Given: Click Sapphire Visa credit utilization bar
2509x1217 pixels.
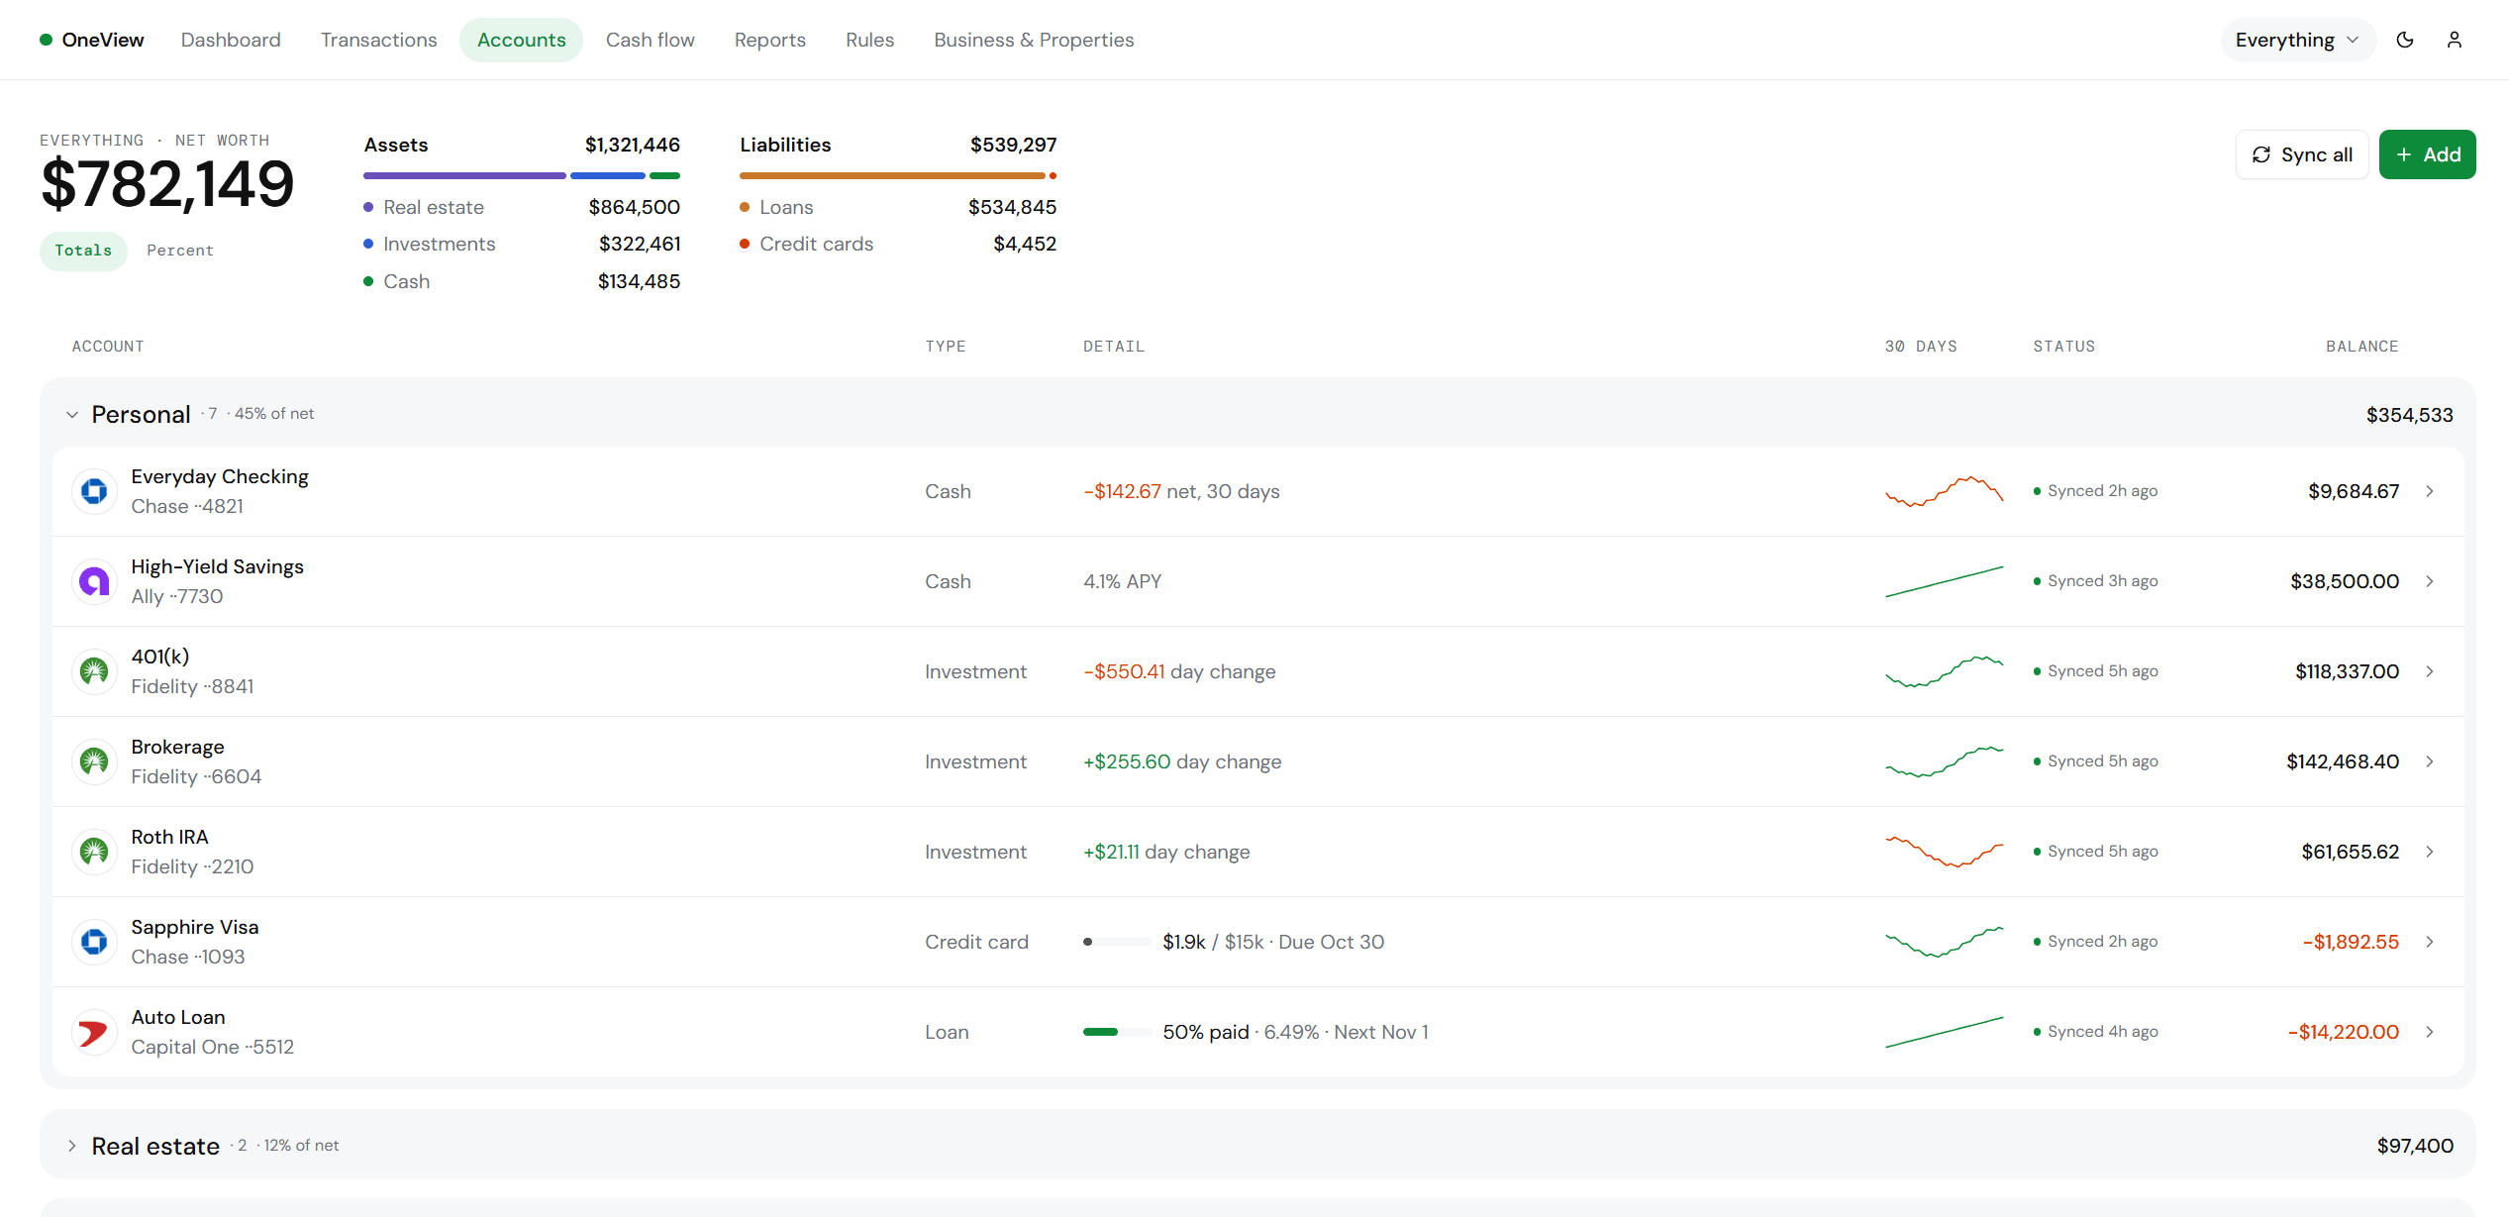Looking at the screenshot, I should click(1117, 942).
